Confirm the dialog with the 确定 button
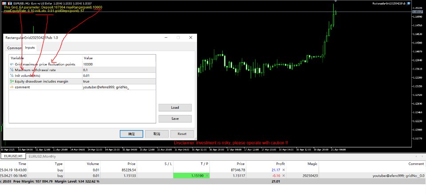Screen dimensions: 426x194 (131, 134)
